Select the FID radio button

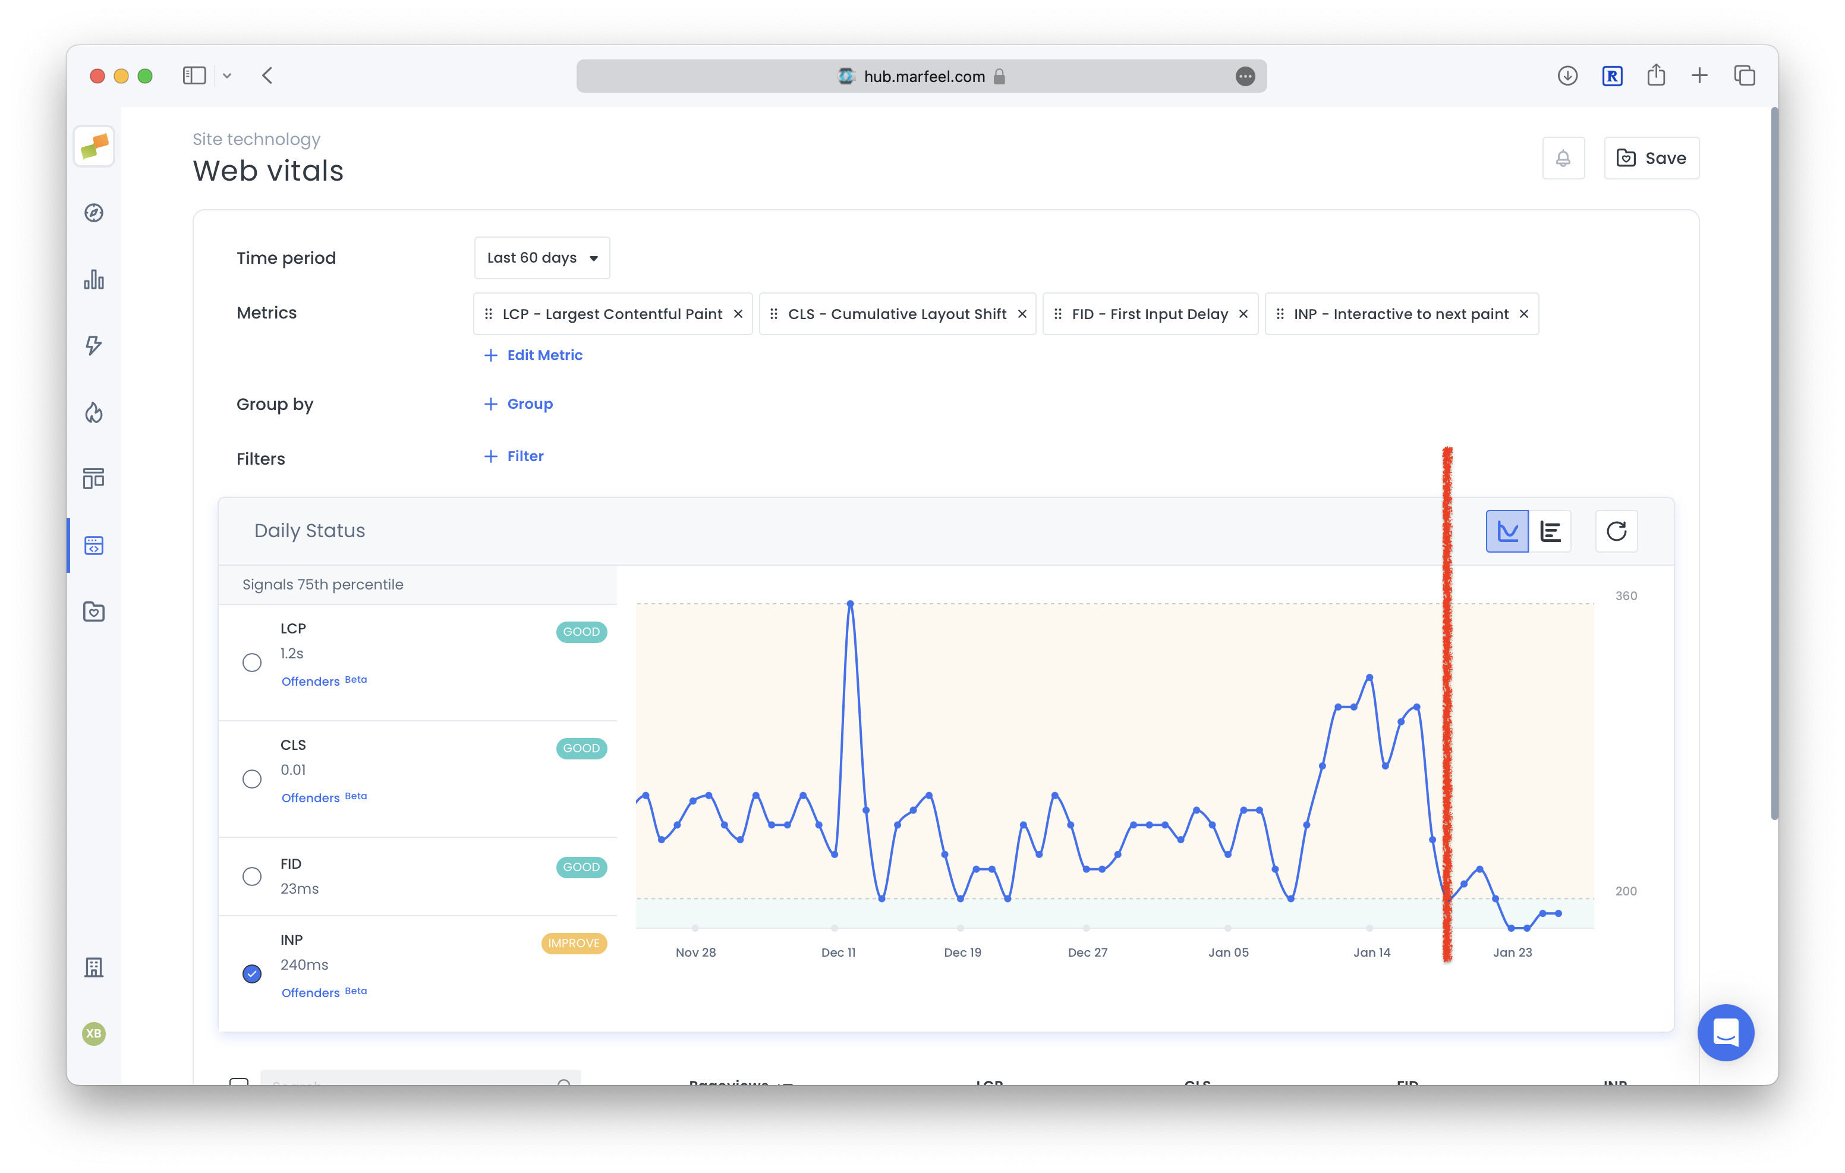point(252,876)
